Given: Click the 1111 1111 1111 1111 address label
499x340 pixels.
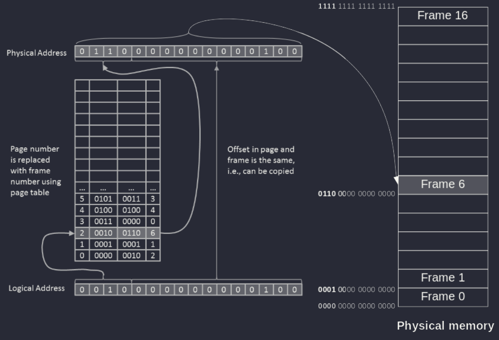Looking at the screenshot, I should coord(356,6).
